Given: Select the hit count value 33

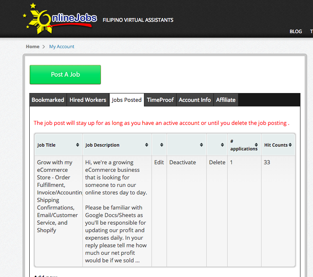Looking at the screenshot, I should pos(267,162).
